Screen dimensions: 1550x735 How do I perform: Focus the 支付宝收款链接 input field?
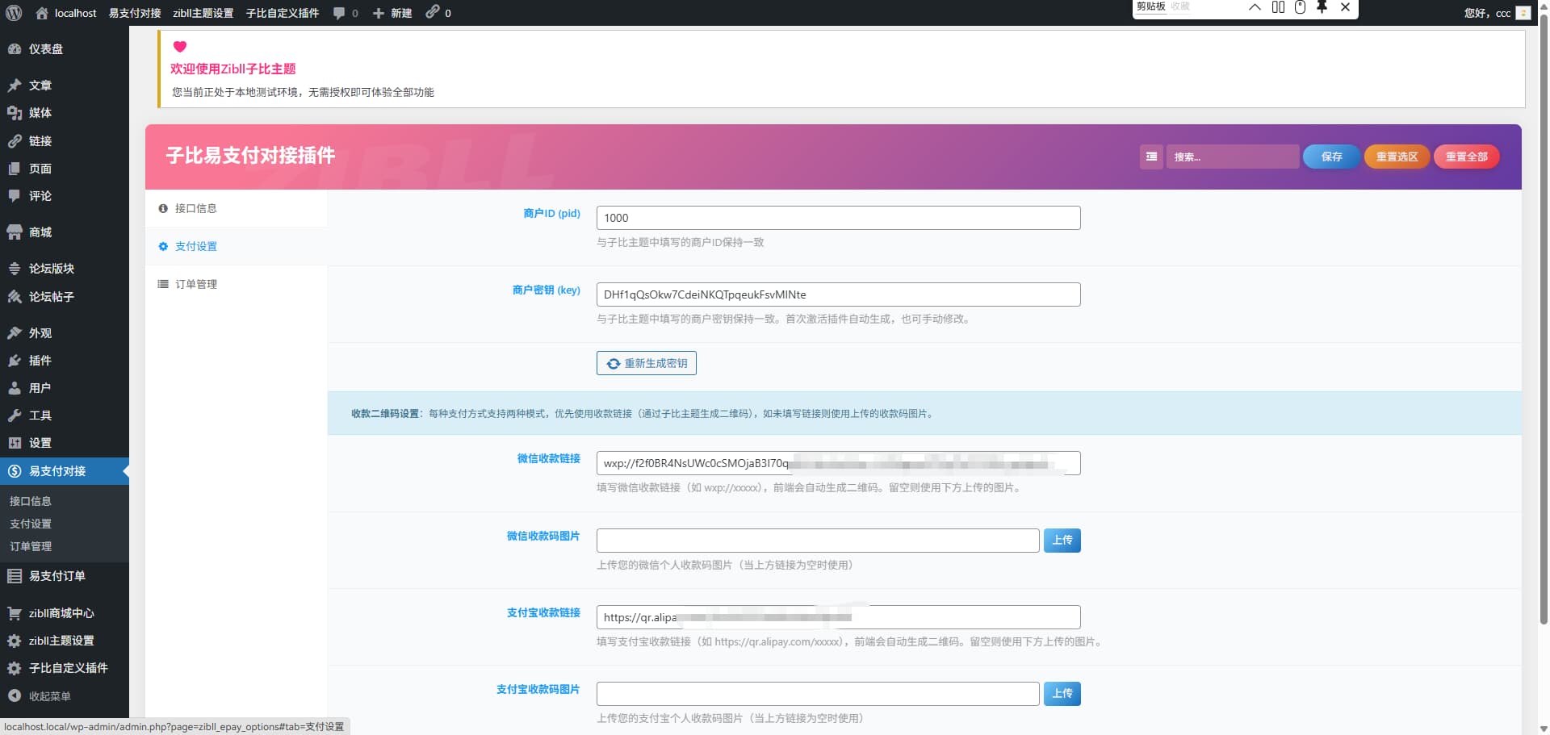coord(838,617)
